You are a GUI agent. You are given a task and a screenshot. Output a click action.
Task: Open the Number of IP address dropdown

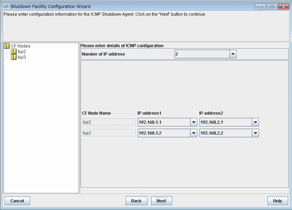[x=233, y=54]
